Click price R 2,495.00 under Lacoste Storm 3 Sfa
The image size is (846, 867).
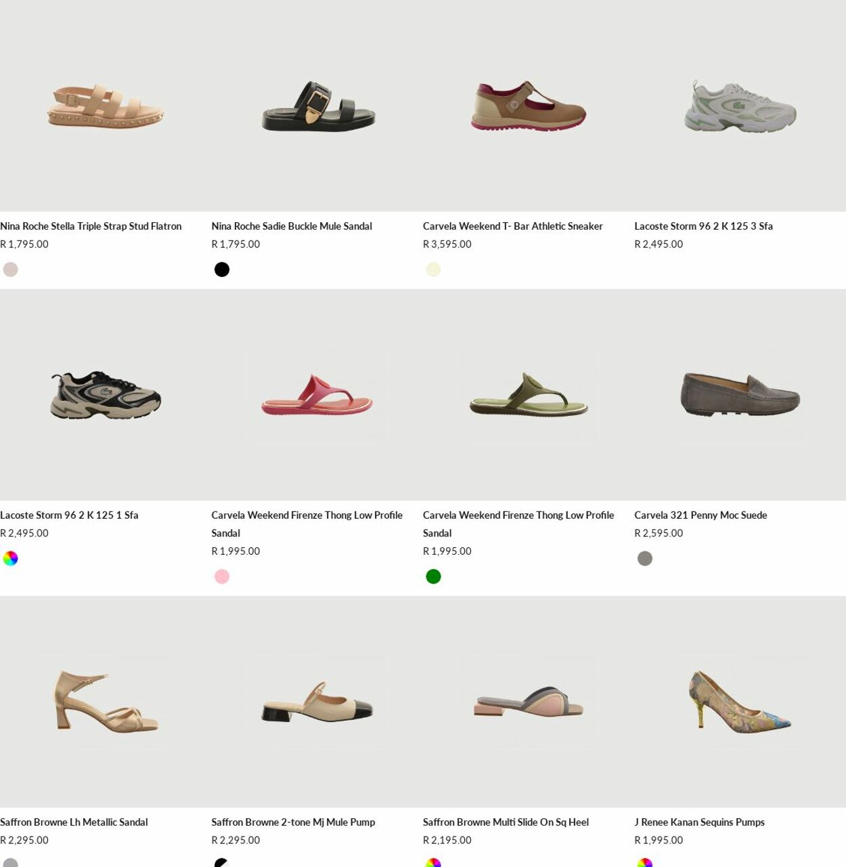point(659,245)
